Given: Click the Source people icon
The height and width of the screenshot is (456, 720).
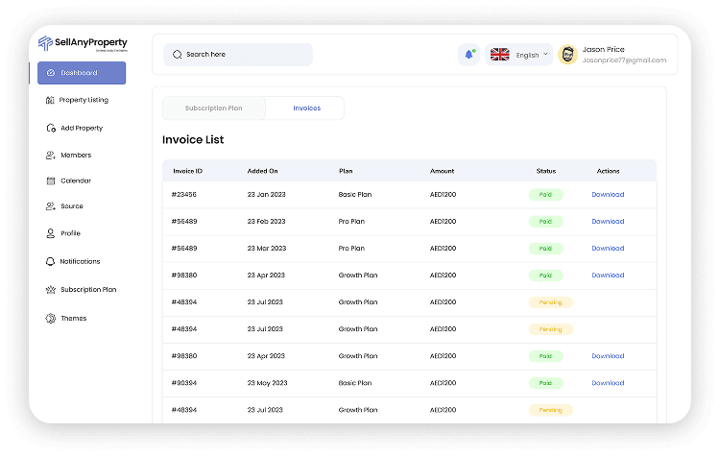Looking at the screenshot, I should (x=51, y=206).
